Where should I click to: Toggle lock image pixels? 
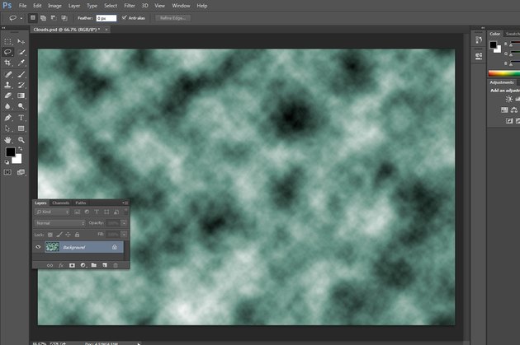tap(59, 235)
